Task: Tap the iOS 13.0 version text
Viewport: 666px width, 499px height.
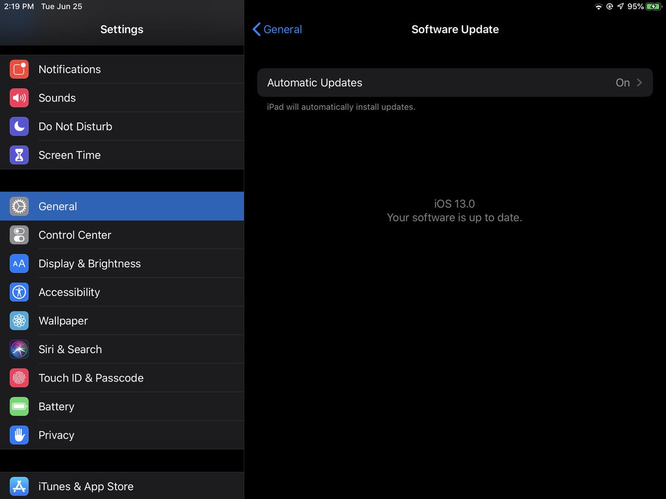Action: (x=455, y=204)
